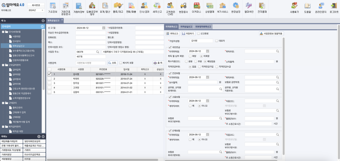The image size is (340, 161).
Task: Switch to the 피부양자취득신고 tab
Action: click(x=203, y=27)
